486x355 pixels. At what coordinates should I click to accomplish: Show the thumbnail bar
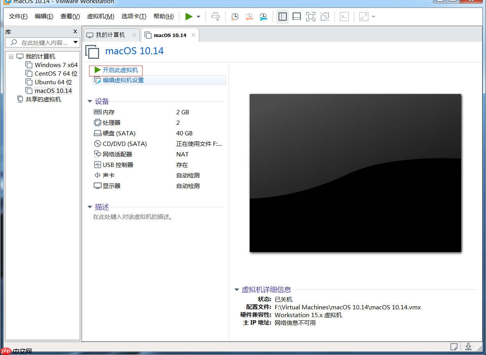(297, 16)
